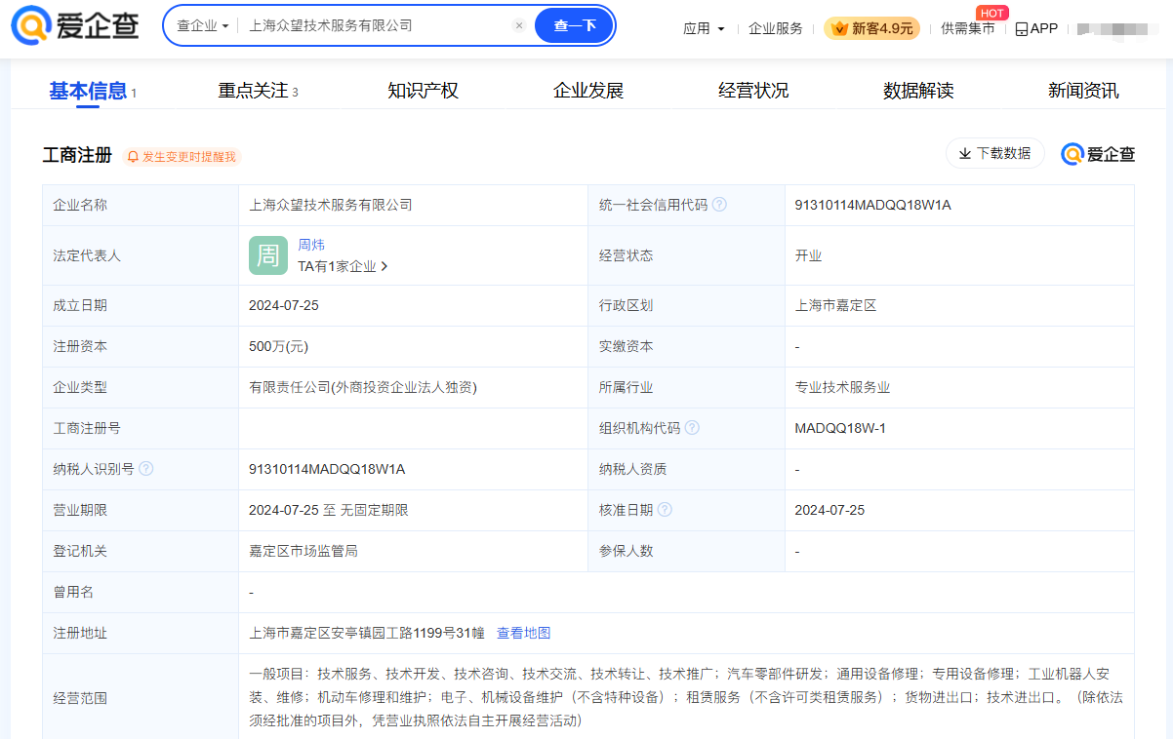The height and width of the screenshot is (739, 1173).
Task: Select 营业期限 value 无固定期限
Action: click(x=374, y=510)
